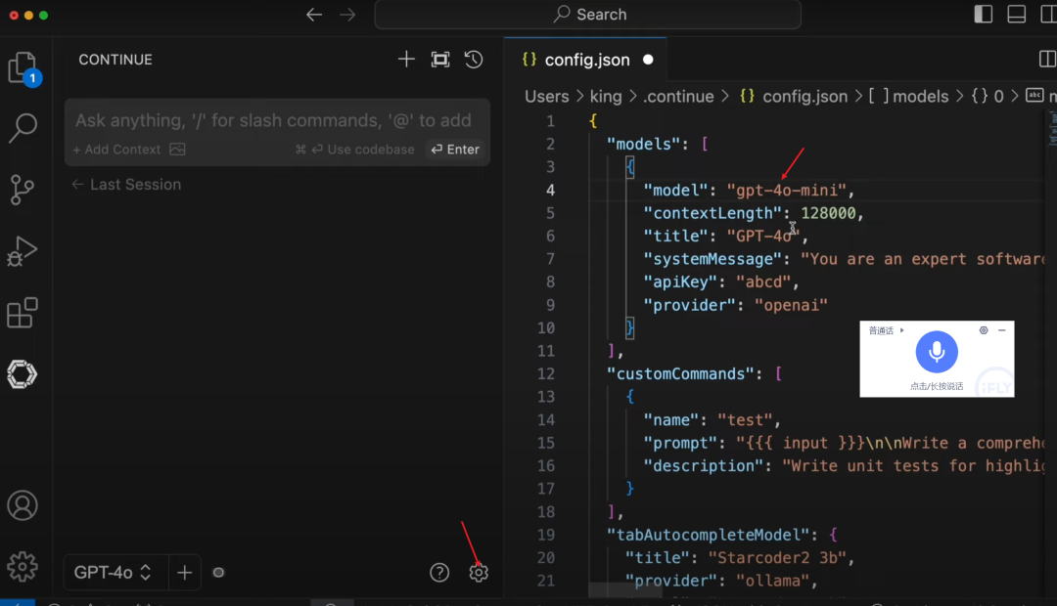The image size is (1057, 606).
Task: Open the Search view from the activity bar
Action: click(x=23, y=128)
